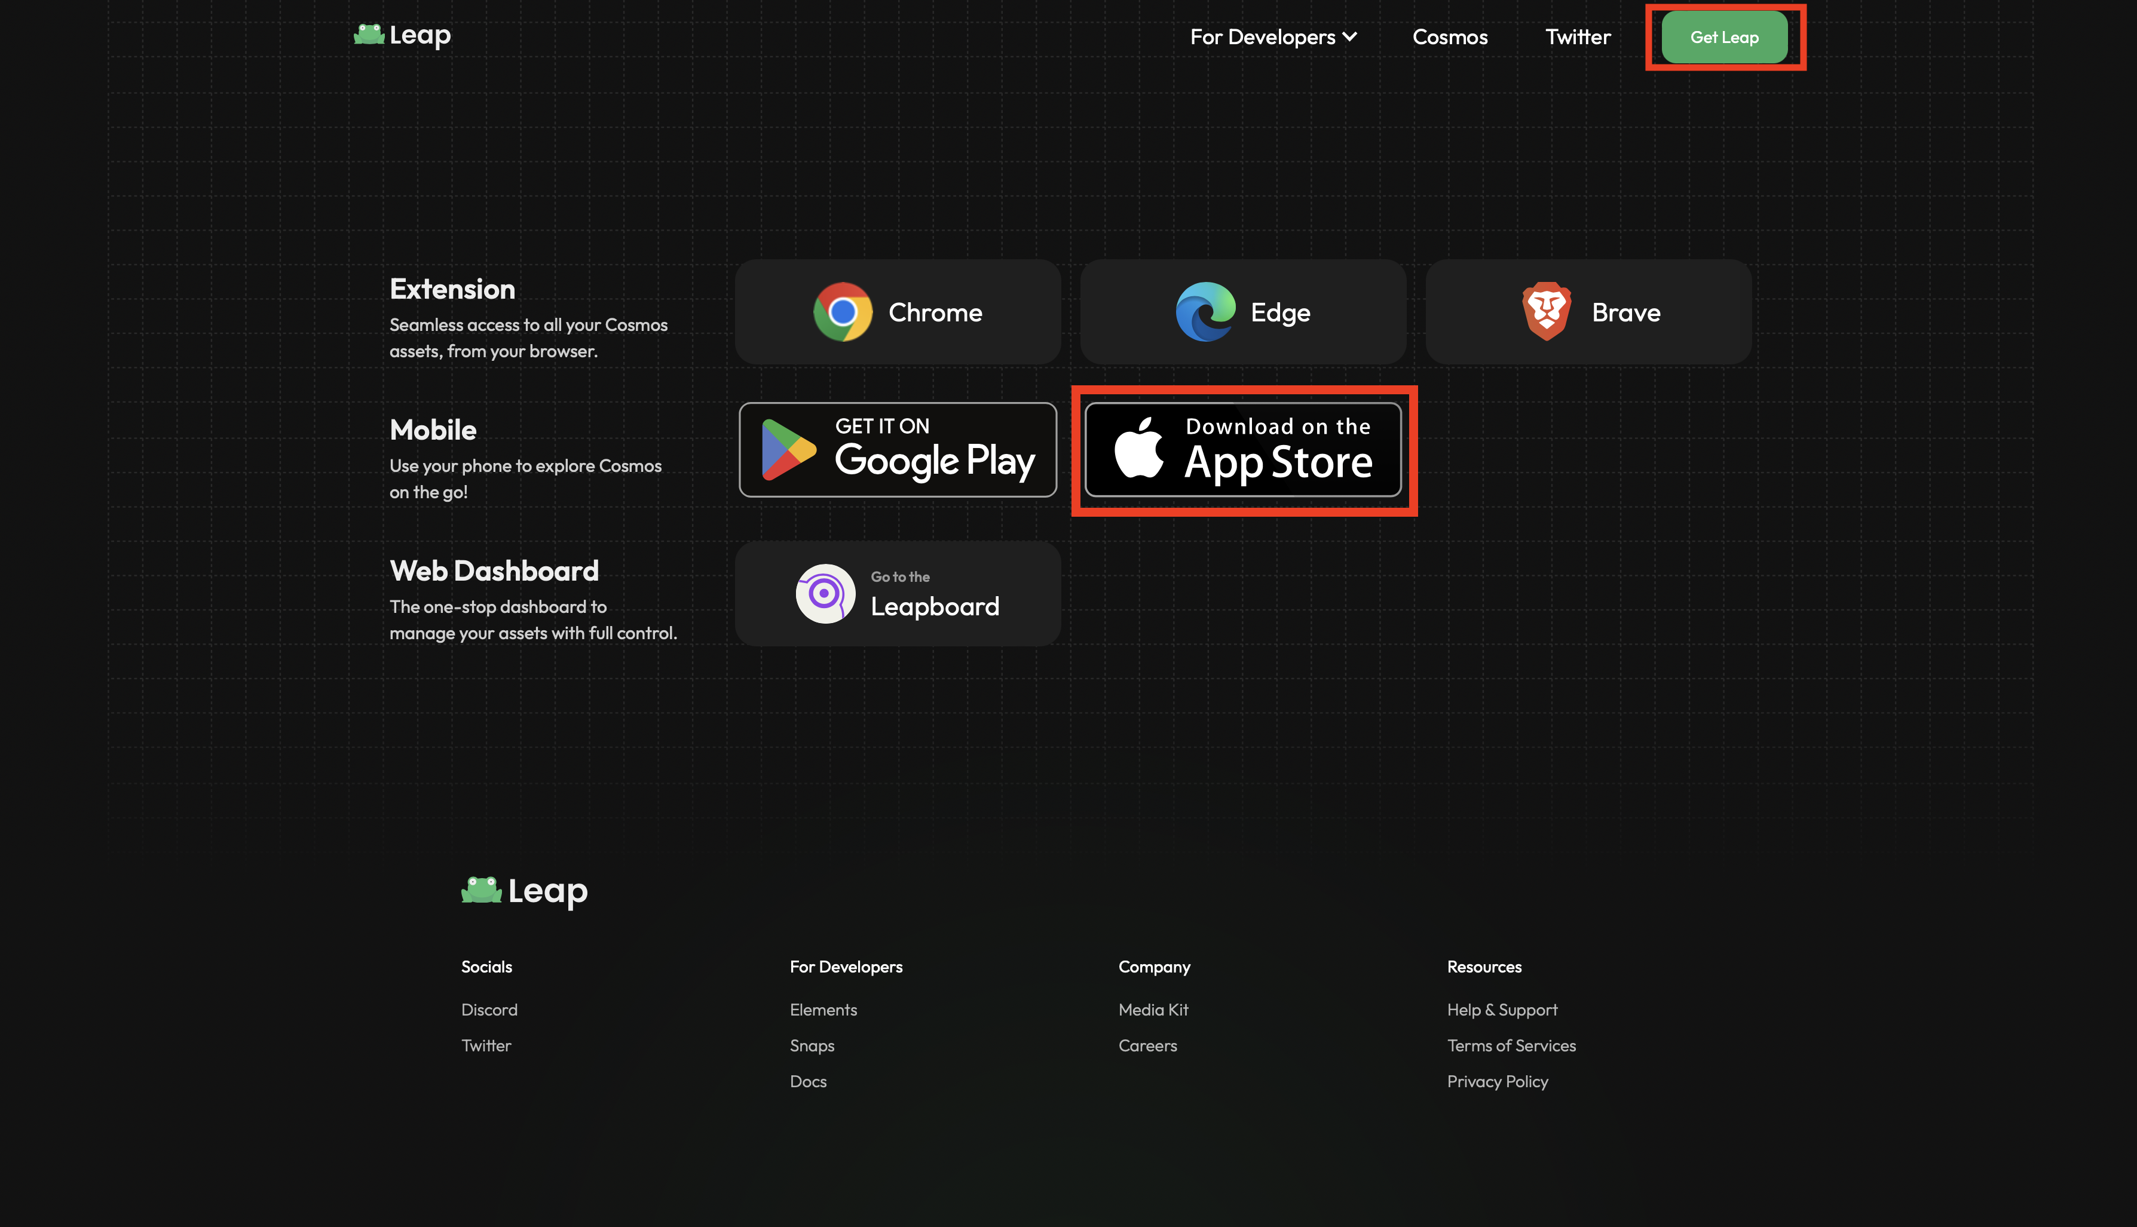Click the Leap frog logo in header
The height and width of the screenshot is (1227, 2137).
[402, 35]
